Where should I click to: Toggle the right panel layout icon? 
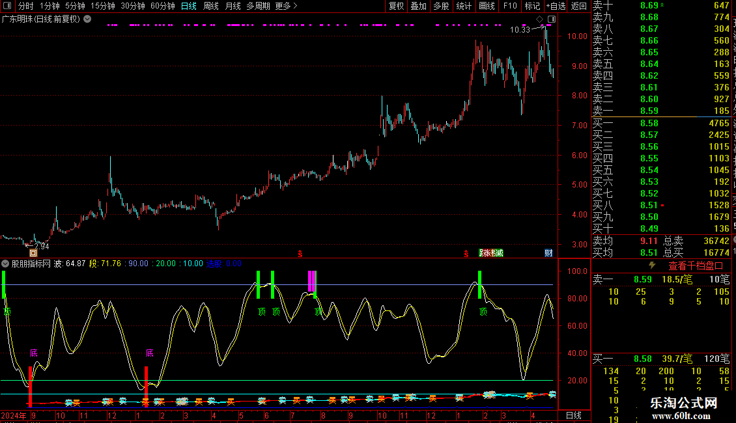point(552,20)
